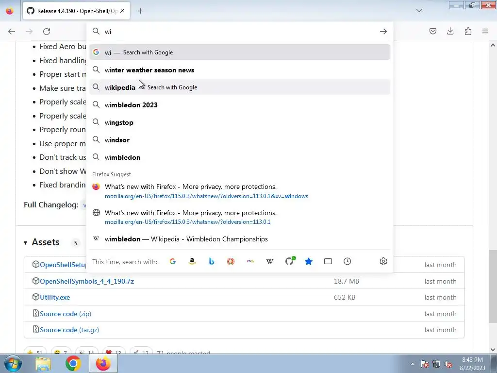
Task: Open the Firefox hamburger menu
Action: click(485, 31)
